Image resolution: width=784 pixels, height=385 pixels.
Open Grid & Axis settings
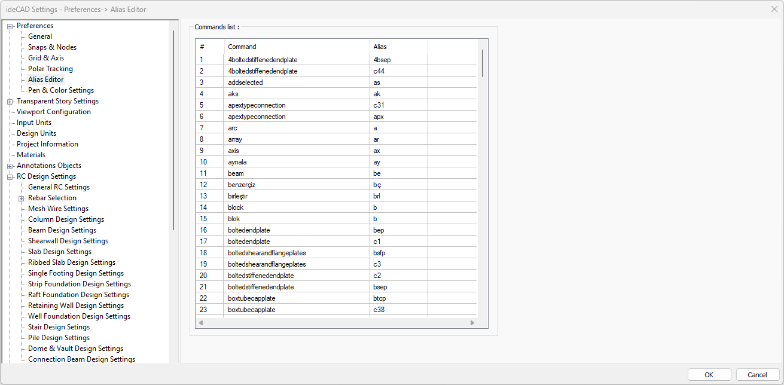coord(46,58)
